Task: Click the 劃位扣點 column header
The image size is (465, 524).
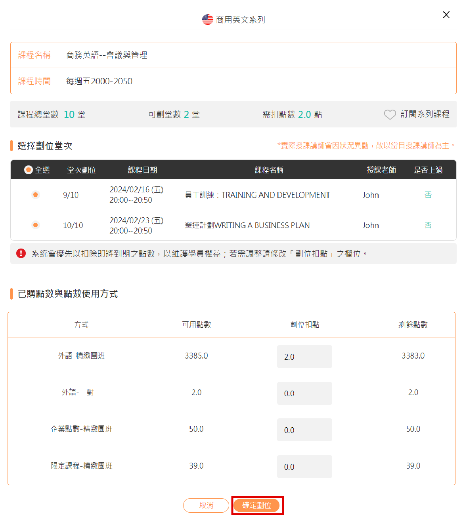Action: [x=304, y=325]
